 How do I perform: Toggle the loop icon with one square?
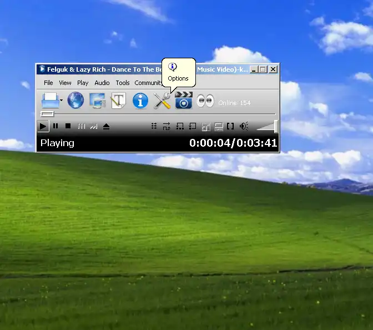pos(192,126)
